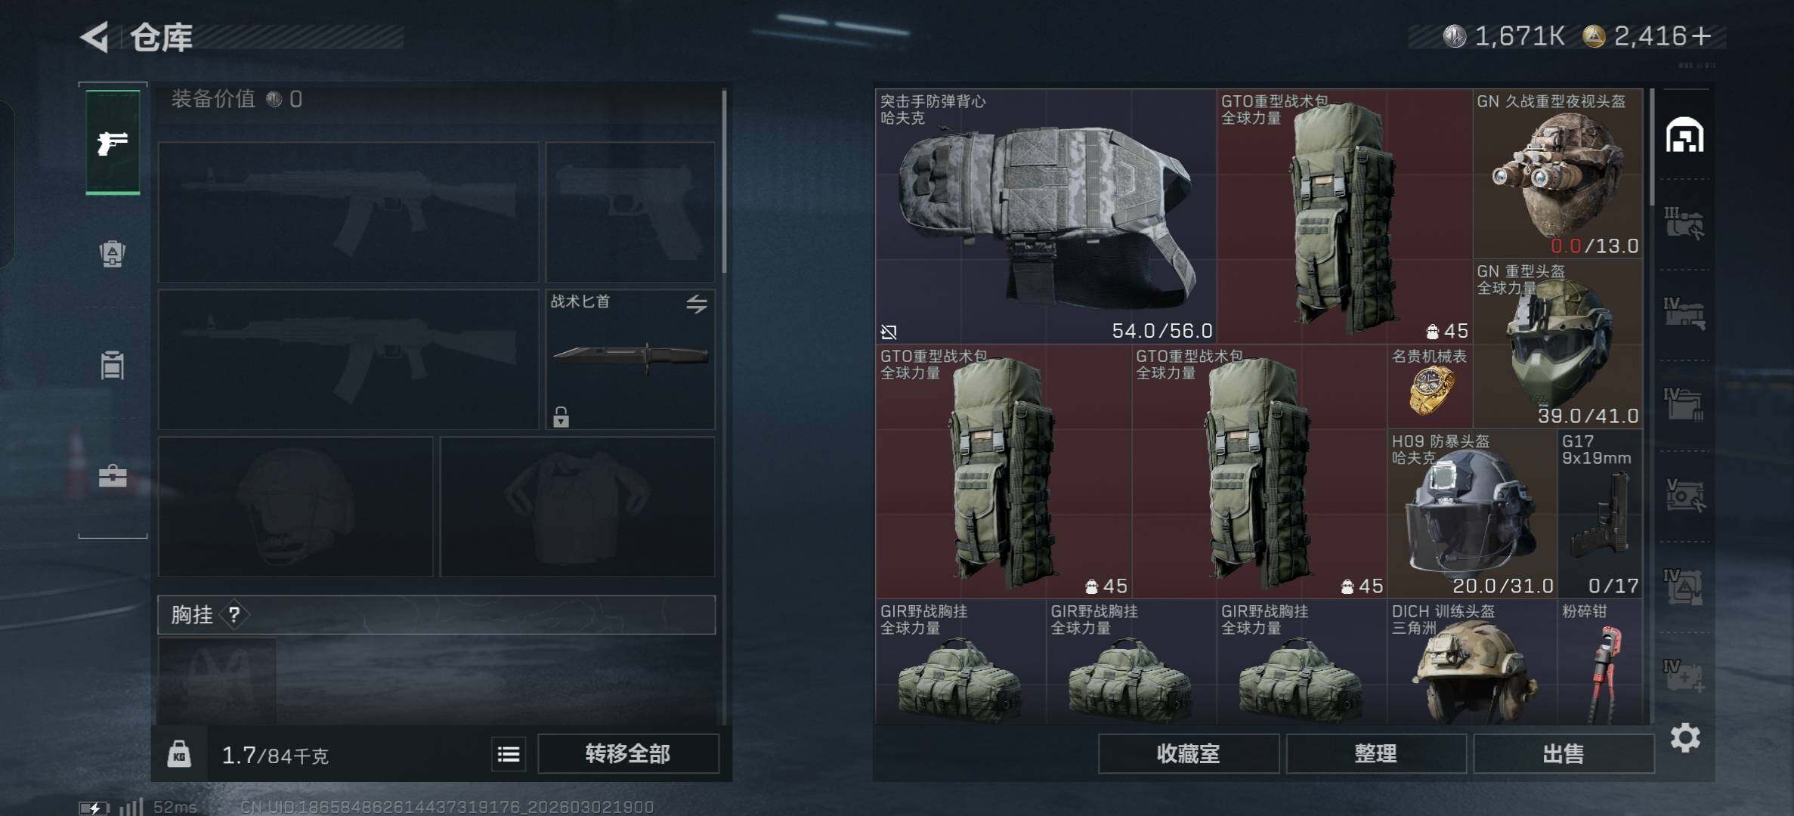Open the chest rig pocket sidebar icon
1794x816 pixels.
[x=113, y=365]
